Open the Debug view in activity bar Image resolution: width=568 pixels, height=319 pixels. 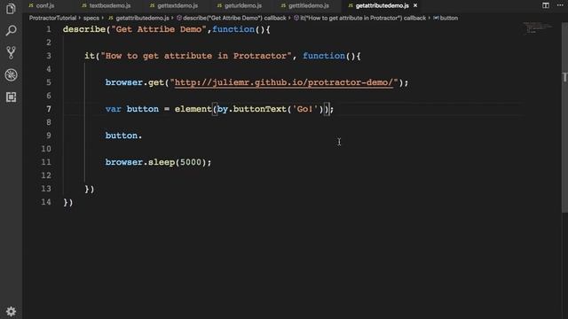pos(11,74)
